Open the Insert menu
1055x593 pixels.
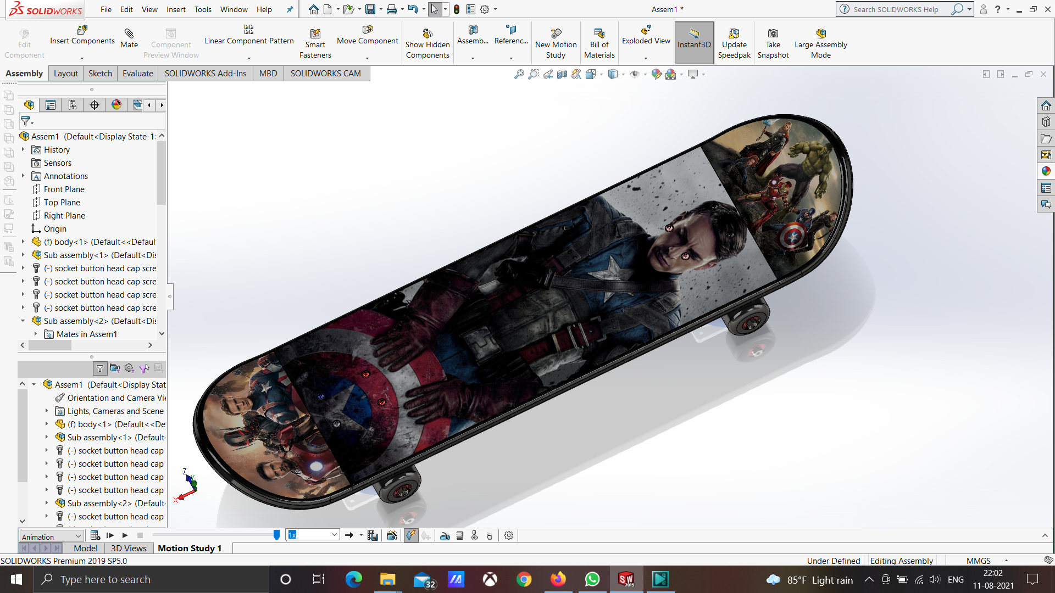[176, 9]
